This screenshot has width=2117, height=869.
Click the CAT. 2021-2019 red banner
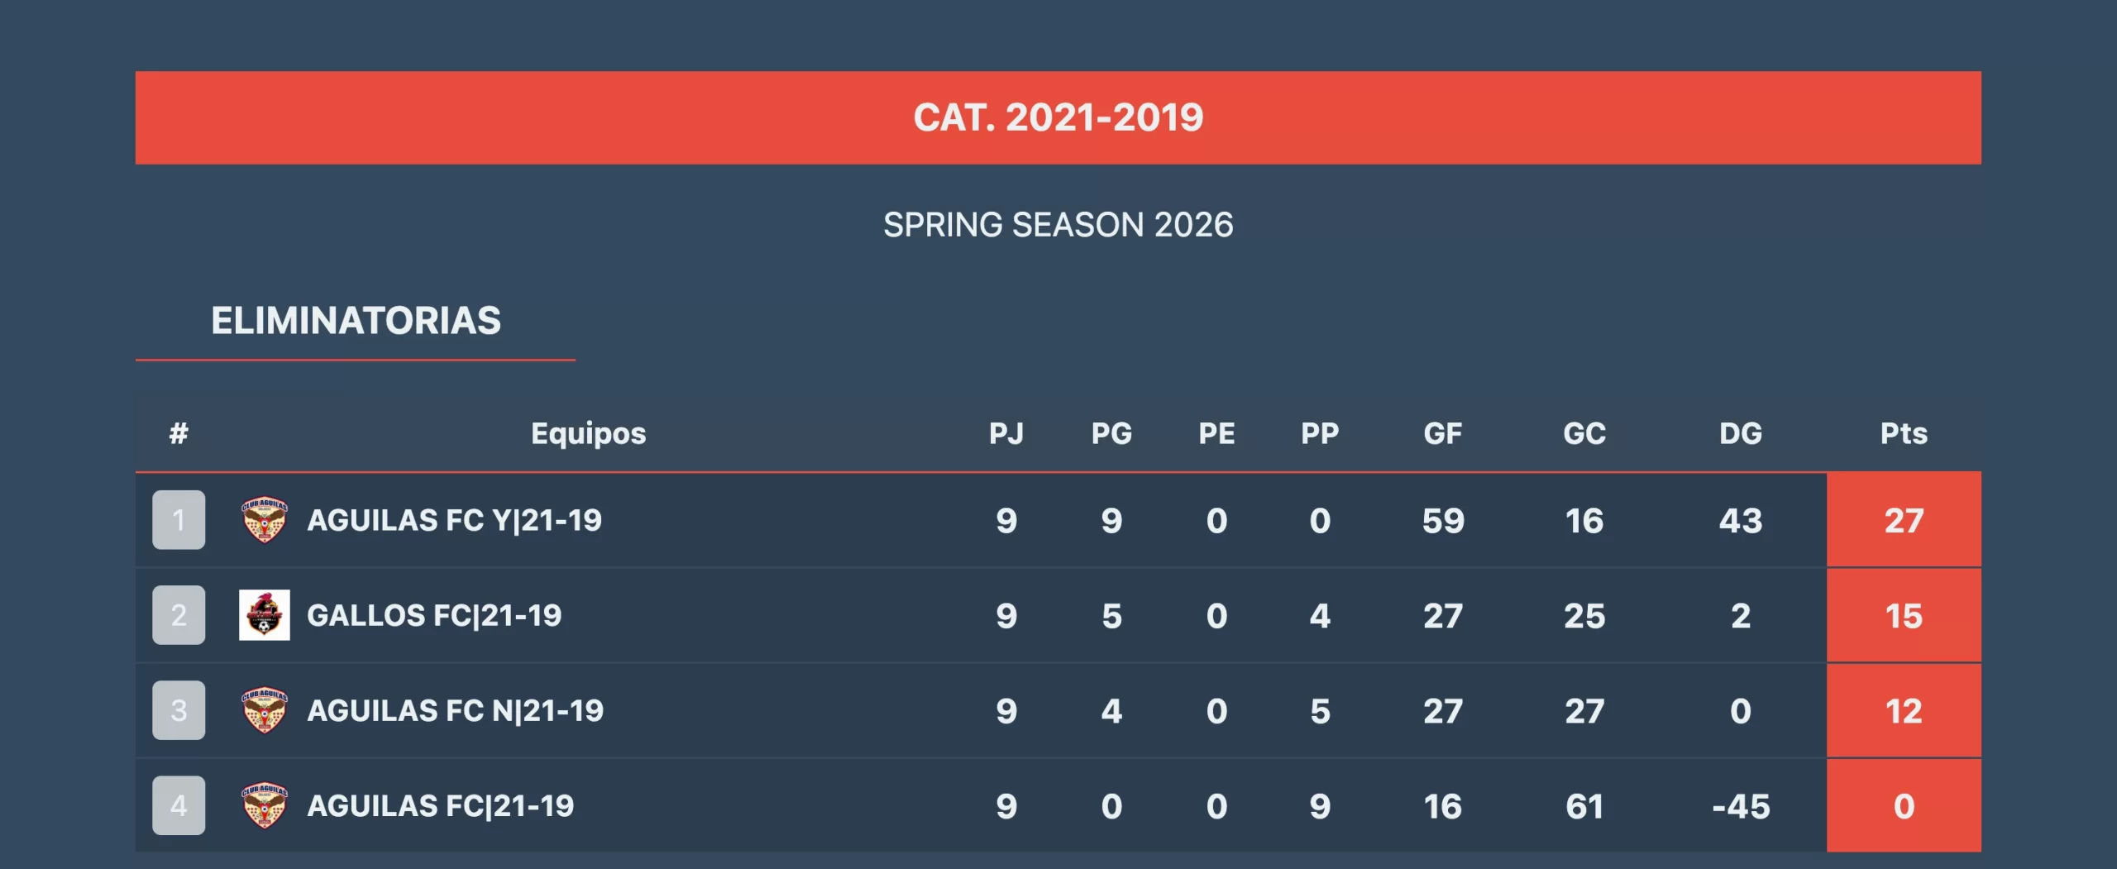tap(1058, 117)
